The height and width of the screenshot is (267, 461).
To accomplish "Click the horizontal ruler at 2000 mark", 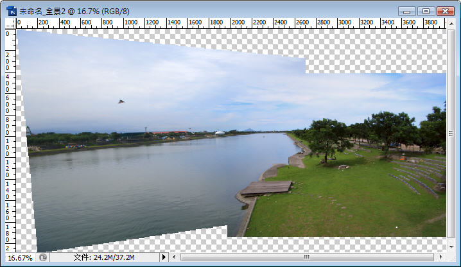I will (x=238, y=22).
